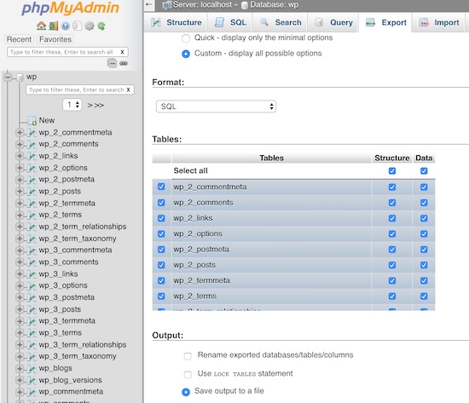469x403 pixels.
Task: Click the wp_blogs table icon in tree
Action: [x=32, y=368]
